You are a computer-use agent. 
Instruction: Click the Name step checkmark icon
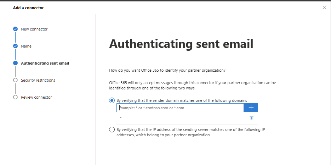(x=15, y=46)
